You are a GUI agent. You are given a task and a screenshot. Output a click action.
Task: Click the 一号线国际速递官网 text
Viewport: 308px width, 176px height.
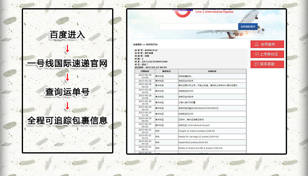[x=67, y=63]
